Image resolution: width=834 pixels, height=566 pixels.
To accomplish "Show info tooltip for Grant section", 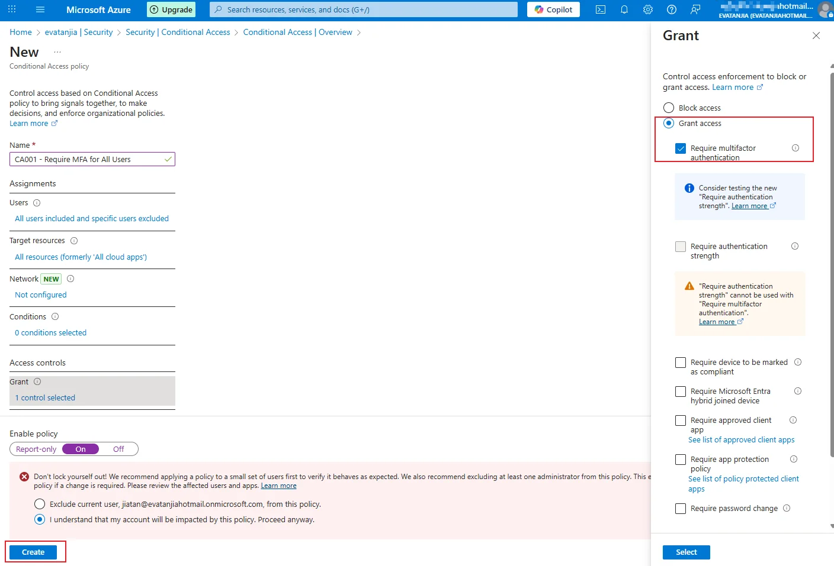I will click(37, 381).
